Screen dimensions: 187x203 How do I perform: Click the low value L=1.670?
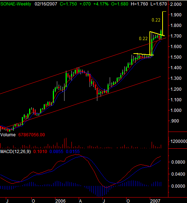159,4
